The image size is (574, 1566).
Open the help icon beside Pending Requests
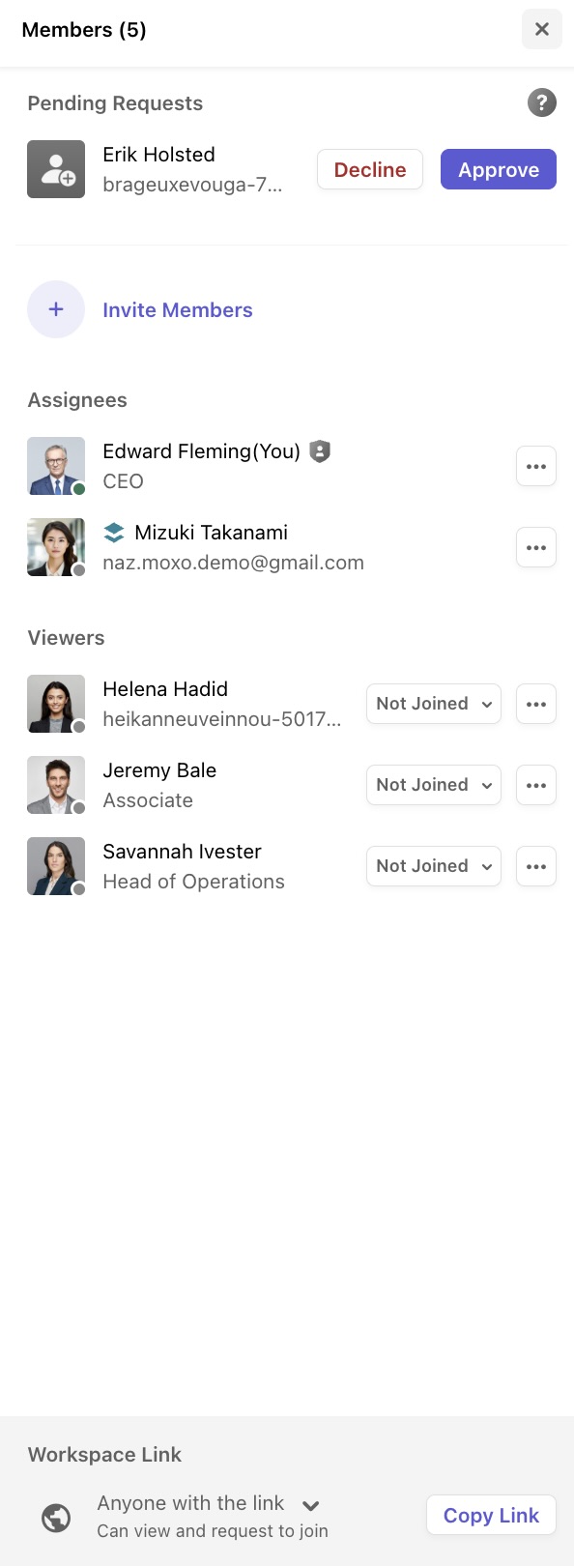[542, 102]
